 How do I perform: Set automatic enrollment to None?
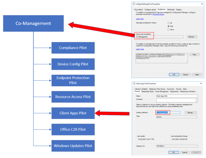pos(168,29)
